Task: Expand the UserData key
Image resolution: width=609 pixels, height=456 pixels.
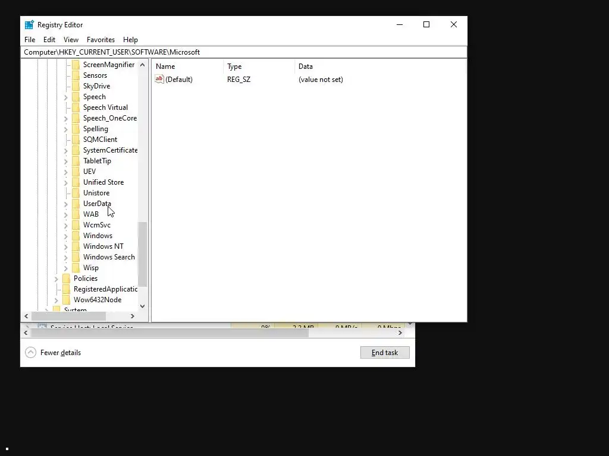Action: click(65, 204)
